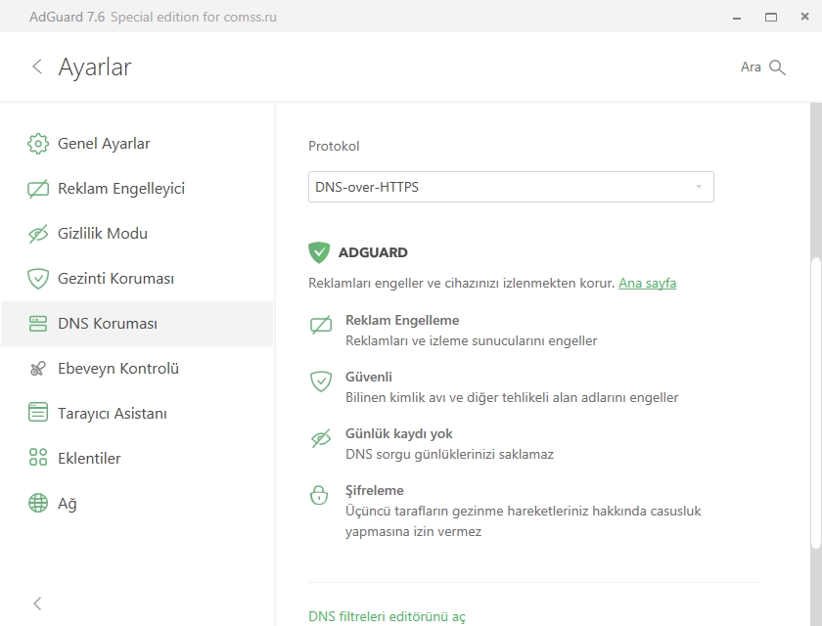Image resolution: width=822 pixels, height=626 pixels.
Task: Click the Ara search label
Action: pyautogui.click(x=751, y=67)
